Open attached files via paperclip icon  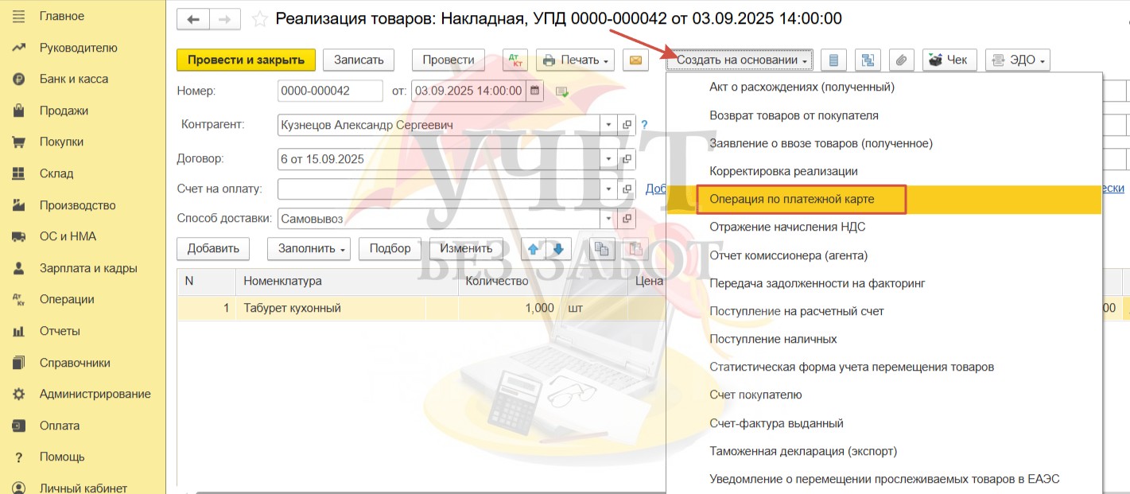[901, 60]
